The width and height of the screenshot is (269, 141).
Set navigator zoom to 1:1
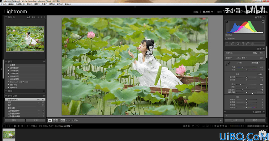coord(38,17)
